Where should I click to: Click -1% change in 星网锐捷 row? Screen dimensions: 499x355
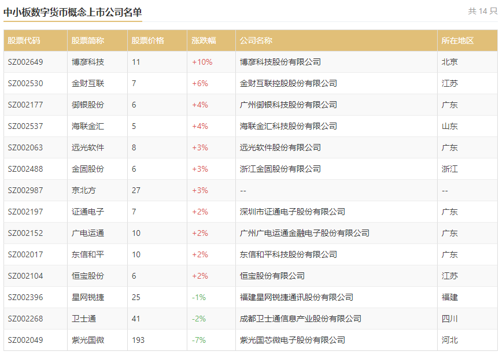[199, 297]
